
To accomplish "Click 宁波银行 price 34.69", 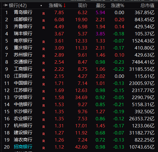I will (81, 98).
